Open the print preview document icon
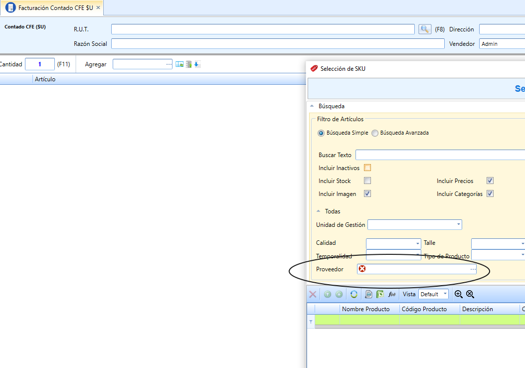This screenshot has height=368, width=525. (368, 294)
